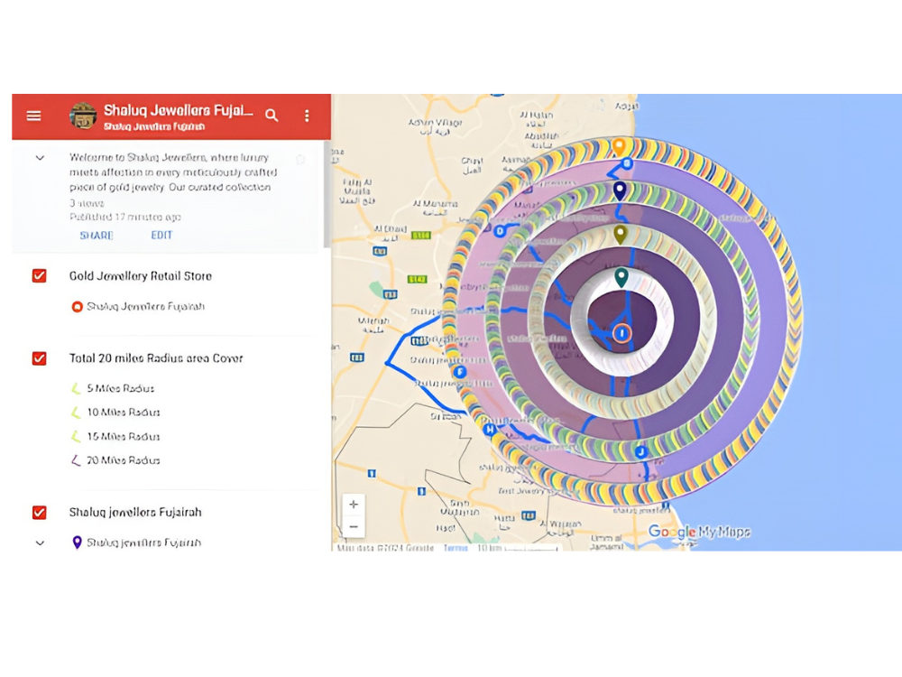This screenshot has width=902, height=677.
Task: Expand the chevron beside the purple pin item
Action: [40, 543]
